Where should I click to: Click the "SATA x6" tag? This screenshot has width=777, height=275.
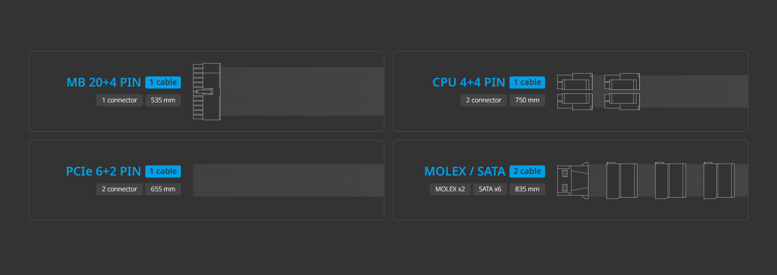point(490,189)
